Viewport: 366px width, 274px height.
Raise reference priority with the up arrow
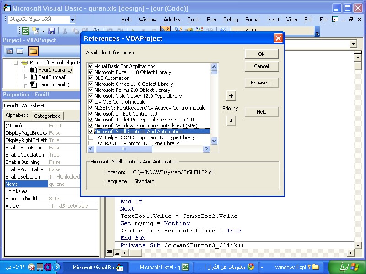coord(231,96)
